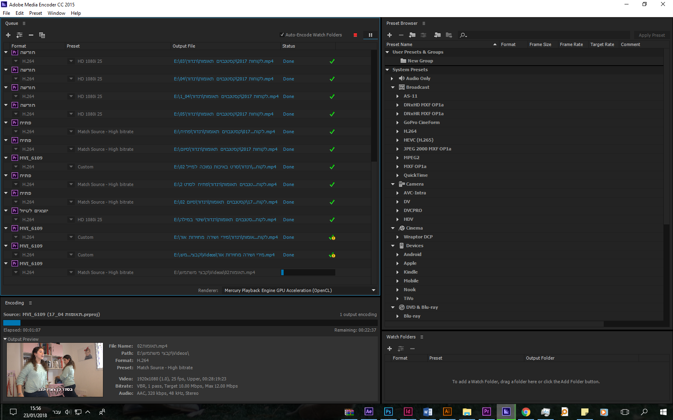Open the Preset Browser panel menu
This screenshot has height=420, width=673.
pos(424,24)
